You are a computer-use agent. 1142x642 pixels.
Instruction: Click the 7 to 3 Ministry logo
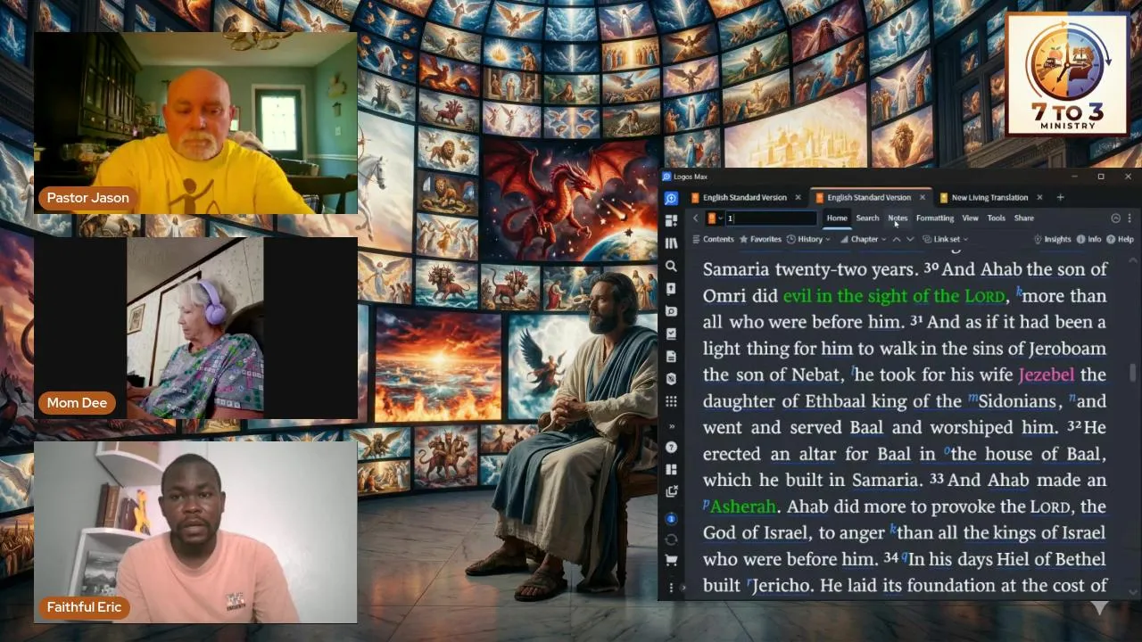(1067, 74)
